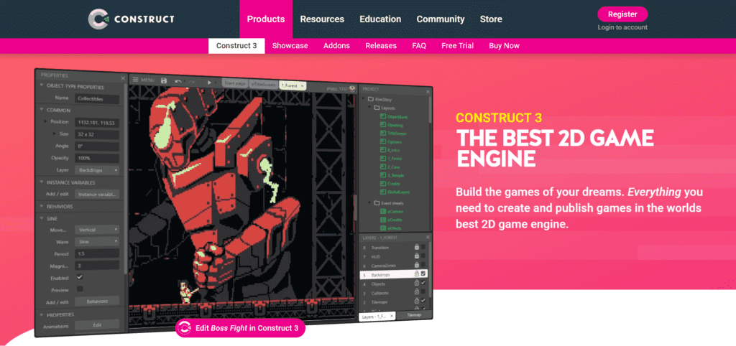This screenshot has width=736, height=346.
Task: Toggle visibility checkbox of Objects layer
Action: [423, 283]
